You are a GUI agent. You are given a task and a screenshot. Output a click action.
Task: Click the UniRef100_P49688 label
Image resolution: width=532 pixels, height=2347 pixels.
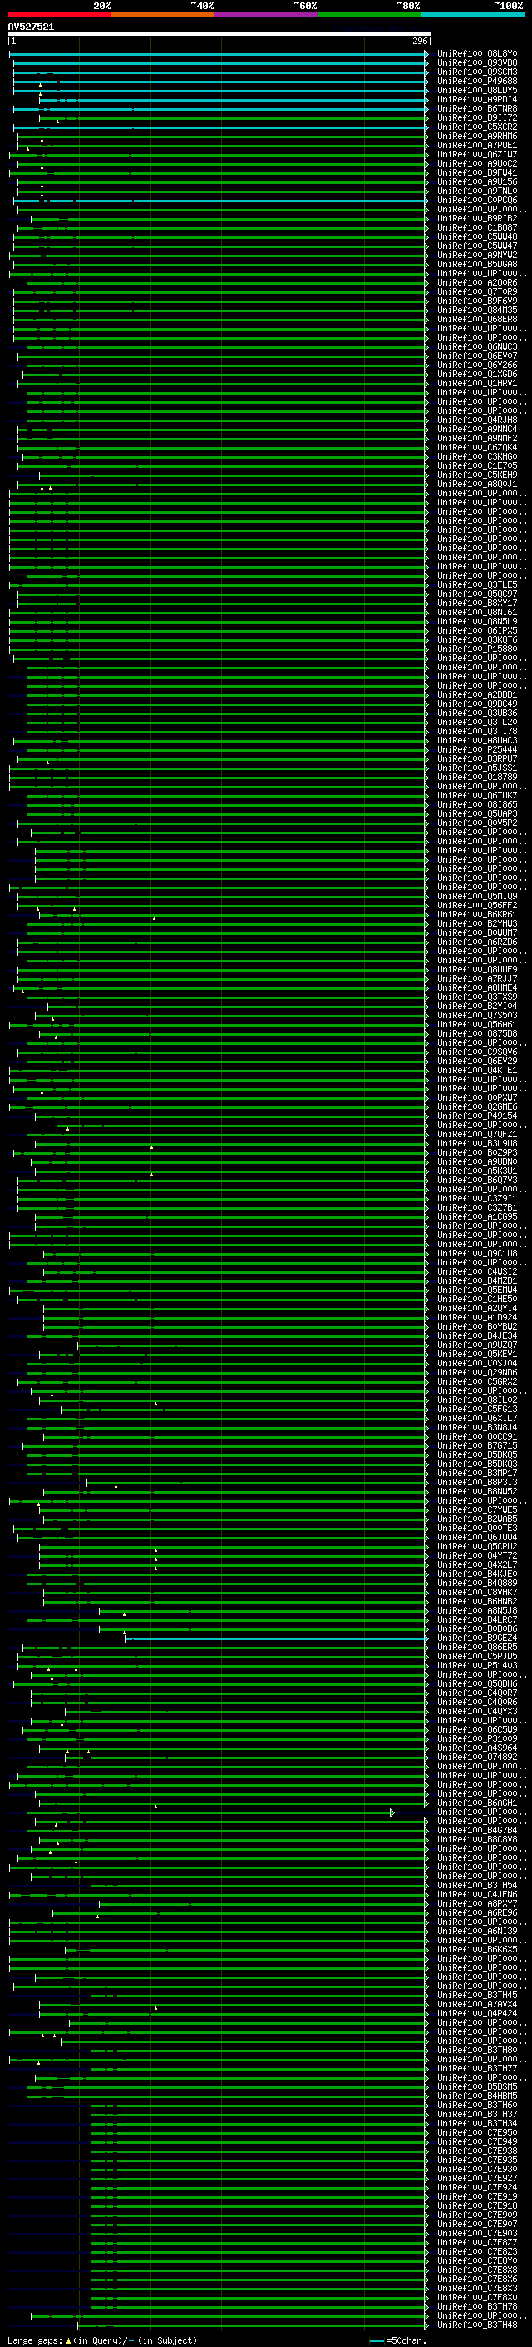tap(476, 81)
